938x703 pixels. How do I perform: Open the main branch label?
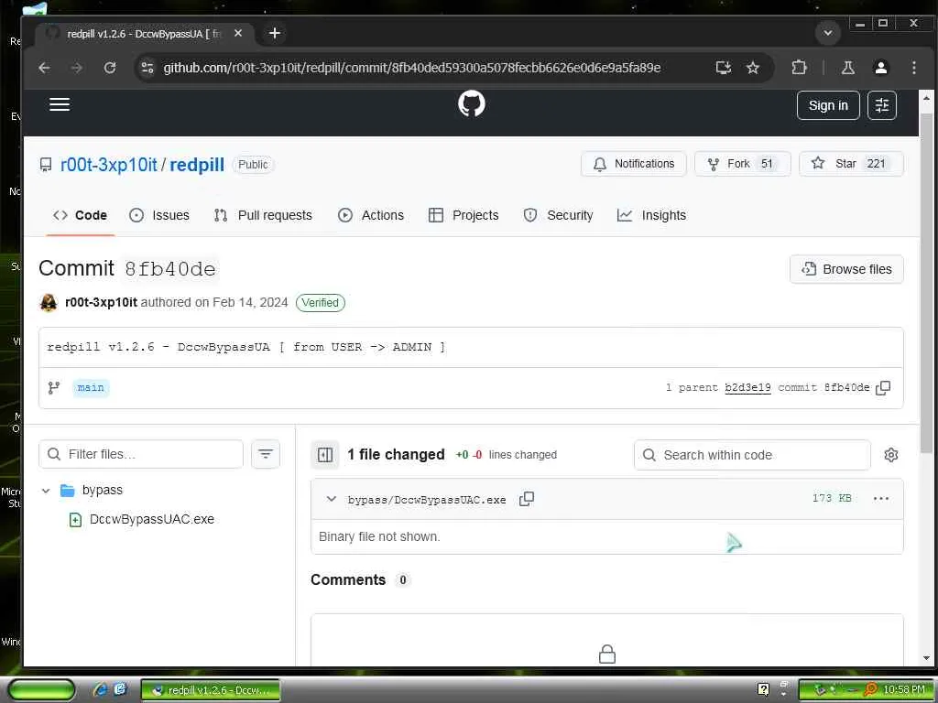91,387
